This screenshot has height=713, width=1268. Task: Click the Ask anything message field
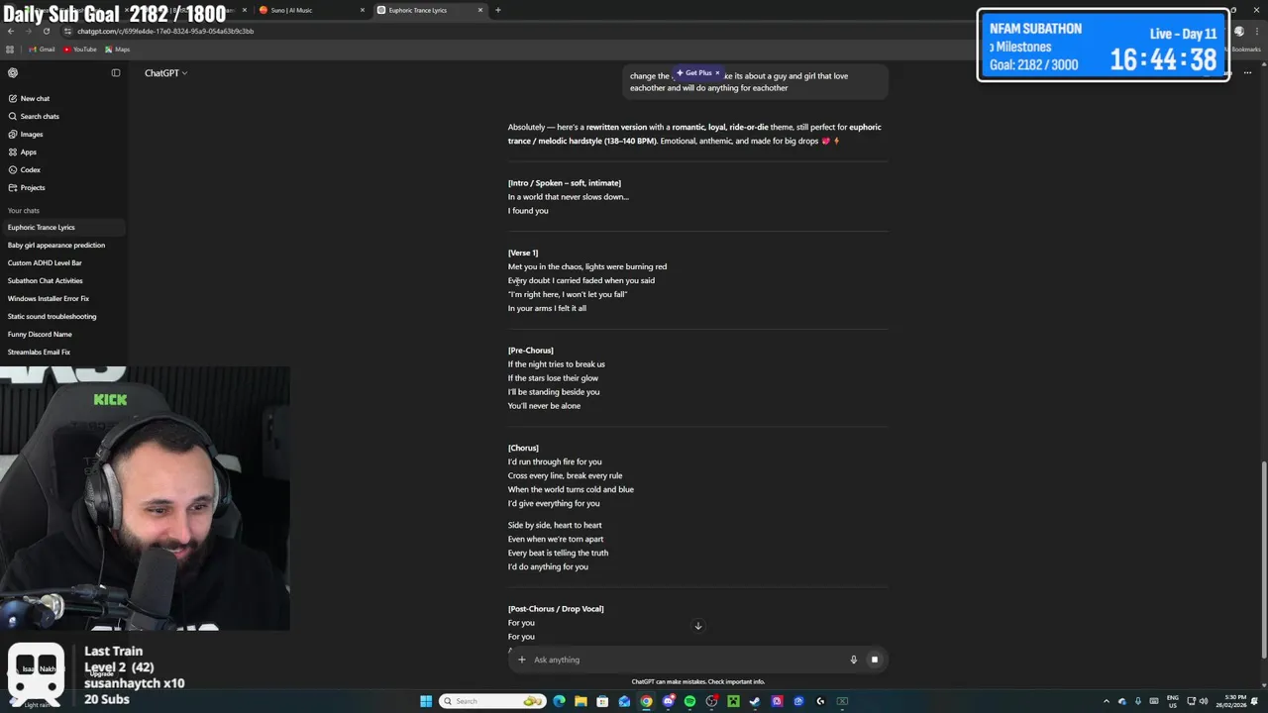tap(687, 660)
